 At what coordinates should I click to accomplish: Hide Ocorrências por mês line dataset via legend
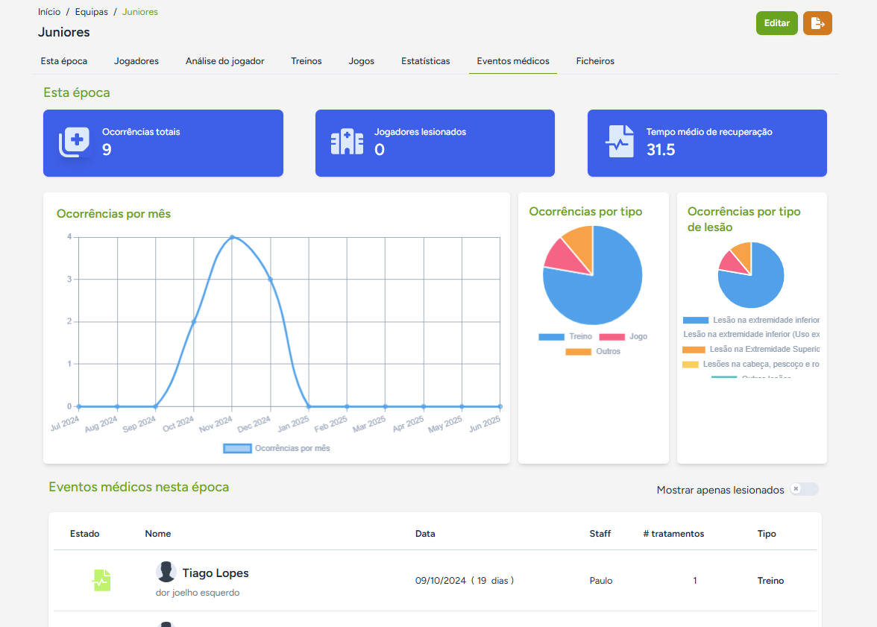(276, 448)
